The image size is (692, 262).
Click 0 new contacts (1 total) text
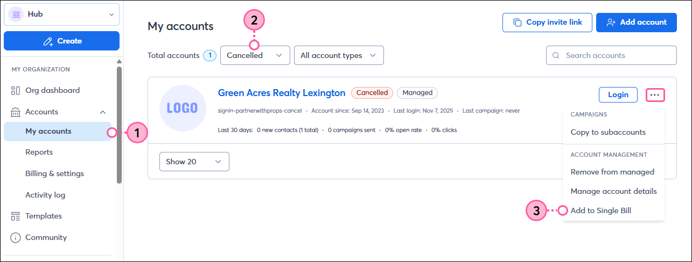tap(288, 130)
